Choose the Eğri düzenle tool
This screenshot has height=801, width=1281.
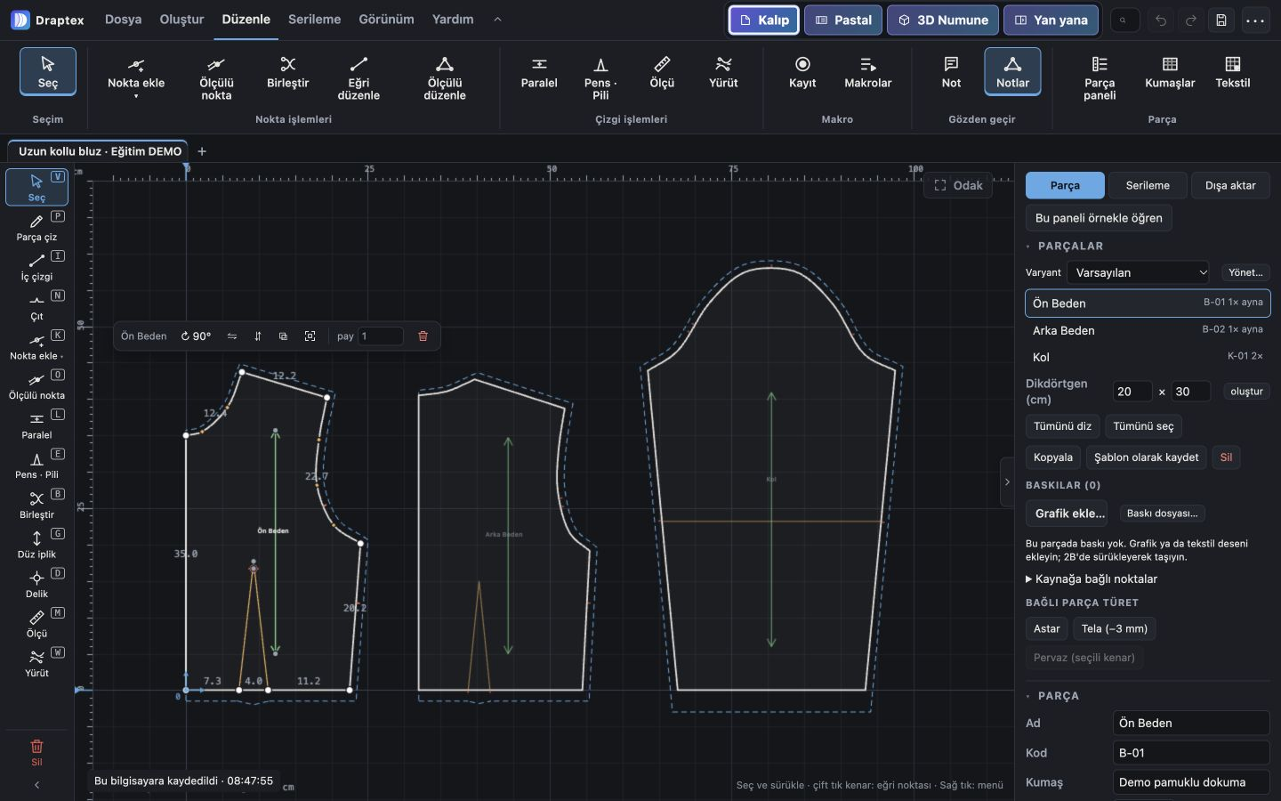(359, 77)
